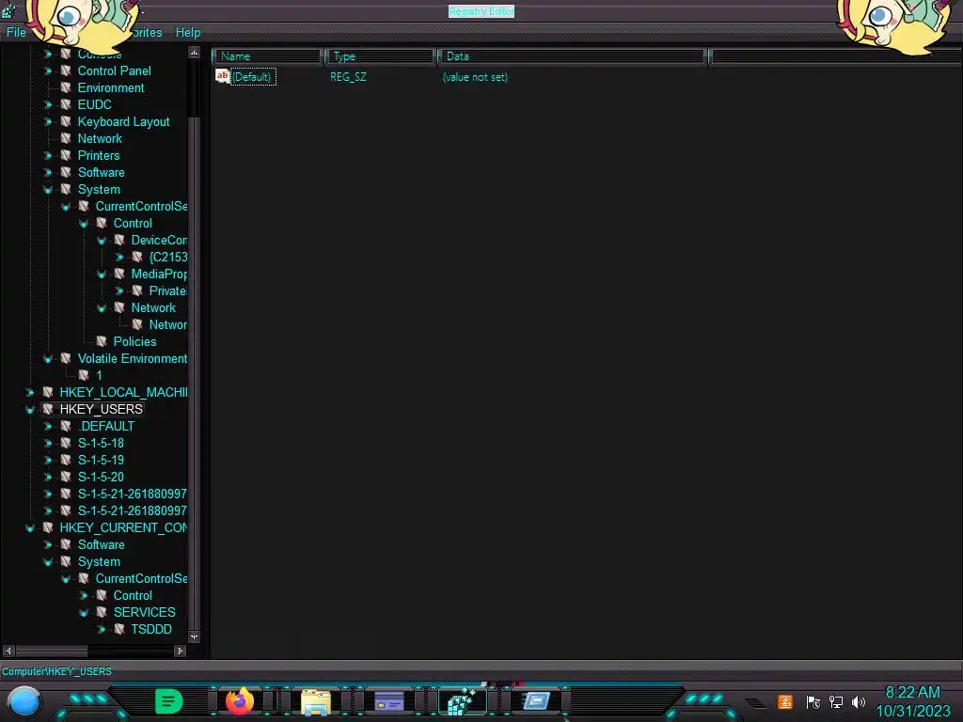Expand the Keyboard Layout key arrow
Screen dimensions: 963x722
coord(48,121)
